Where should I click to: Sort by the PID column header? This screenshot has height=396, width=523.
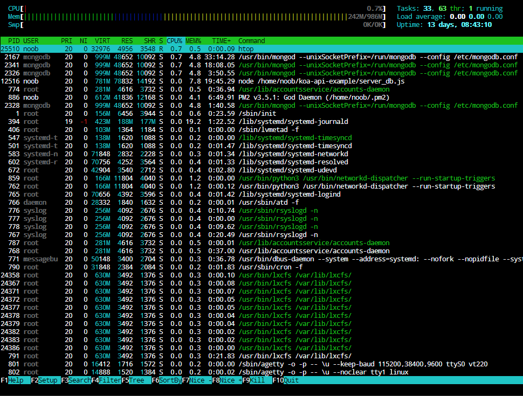coord(13,40)
